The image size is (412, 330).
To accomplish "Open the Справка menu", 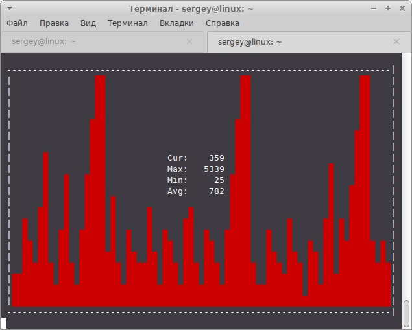I will click(223, 23).
